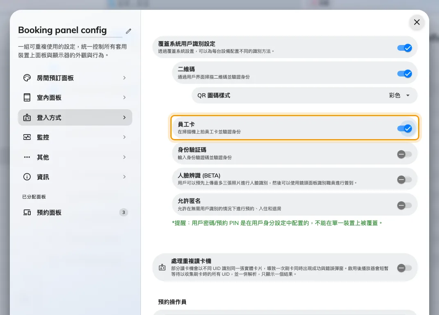Screen dimensions: 439x315
Task: Enable the 處理重複讀卡機 switch
Action: tap(405, 268)
